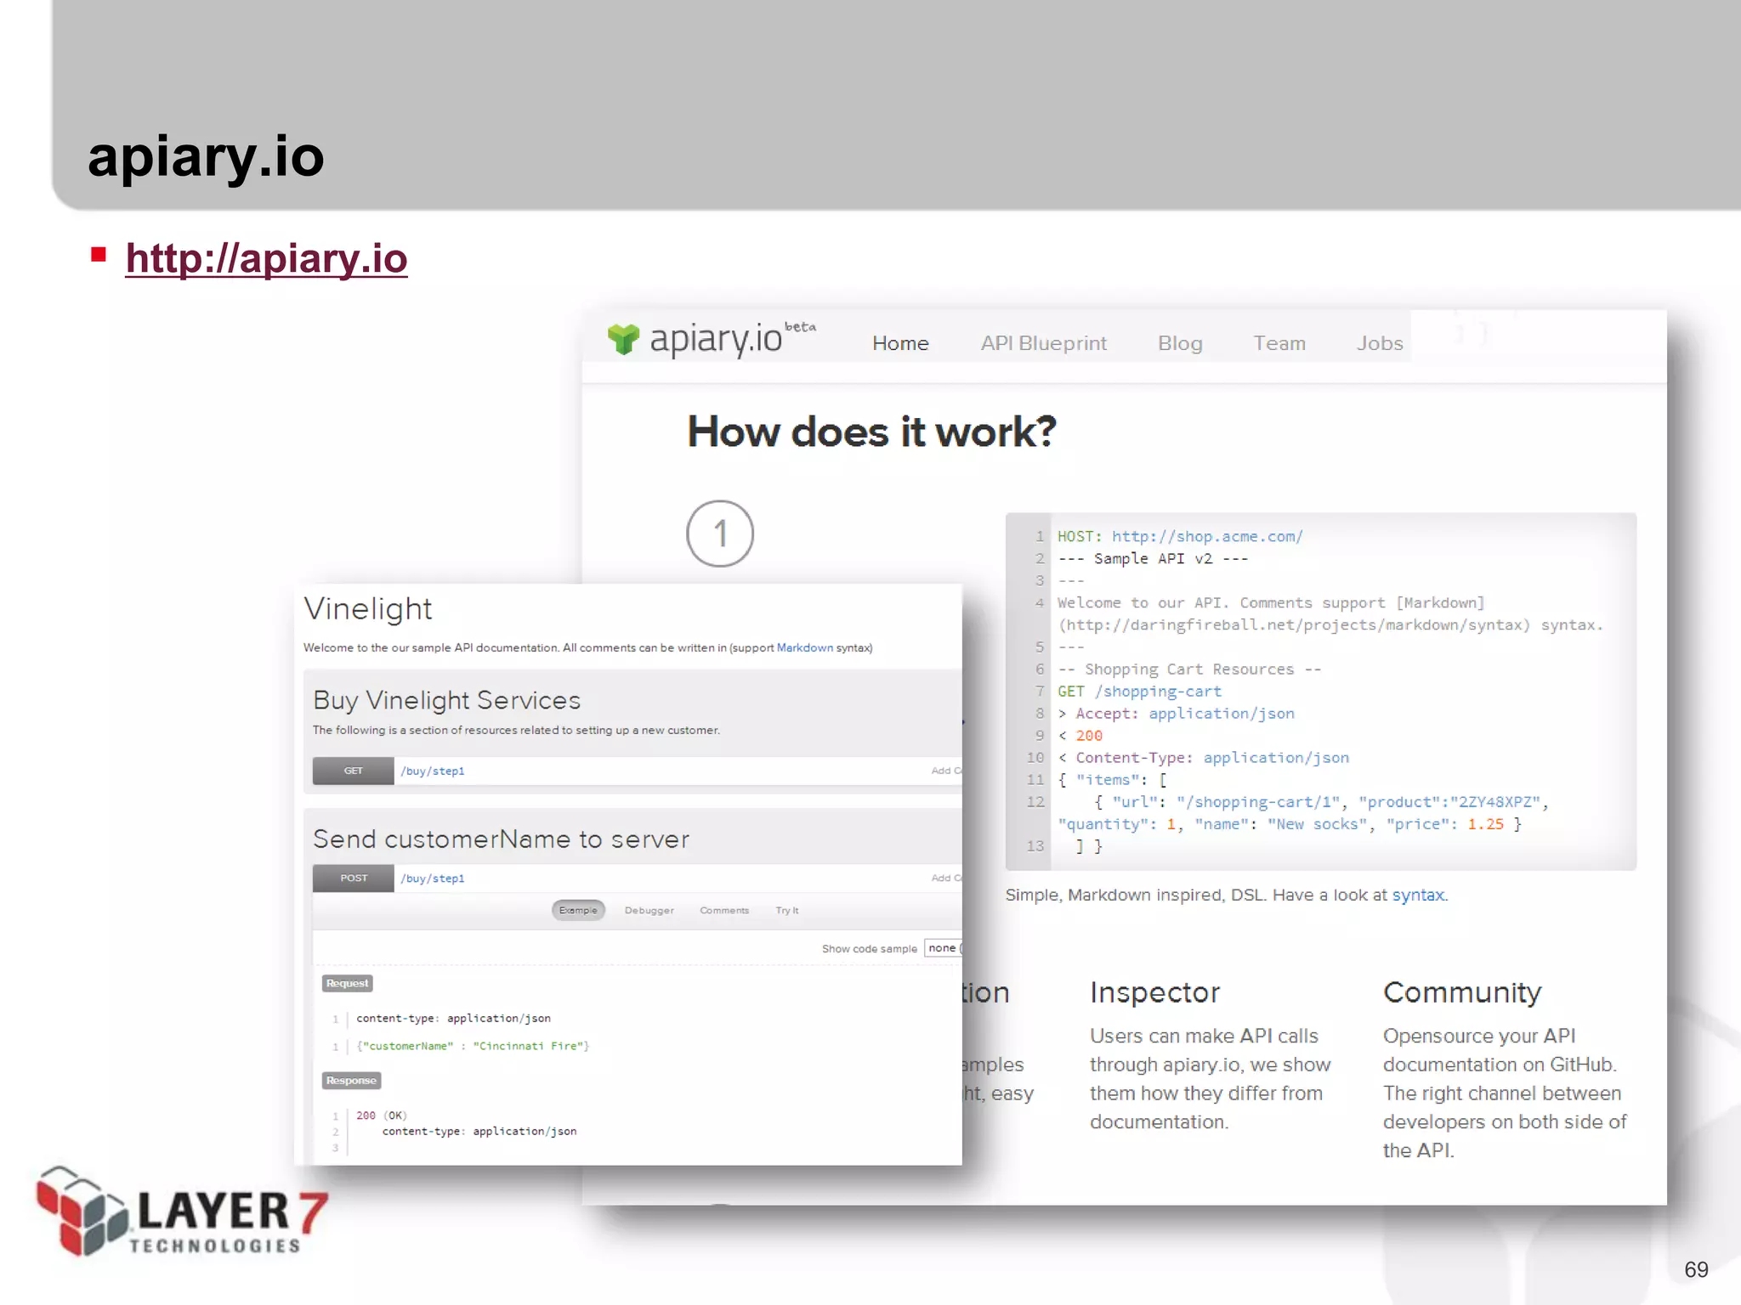The height and width of the screenshot is (1305, 1741).
Task: Click the Vinelight title
Action: click(368, 609)
